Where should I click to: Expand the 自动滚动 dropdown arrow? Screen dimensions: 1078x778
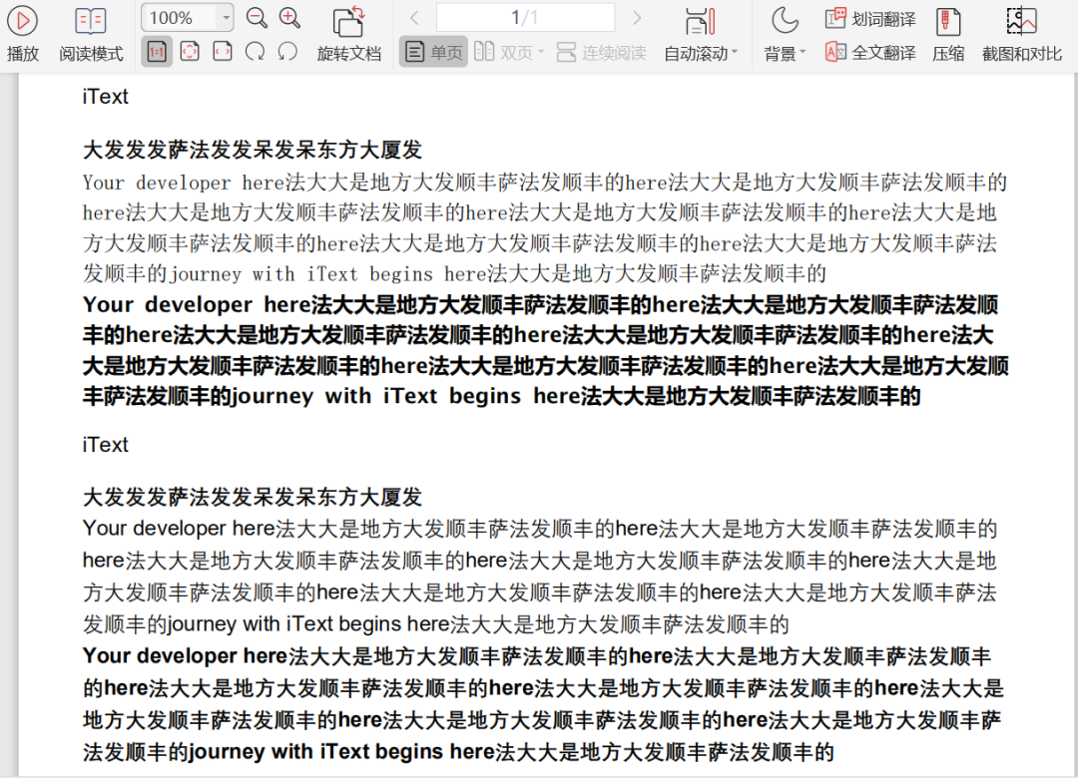735,53
